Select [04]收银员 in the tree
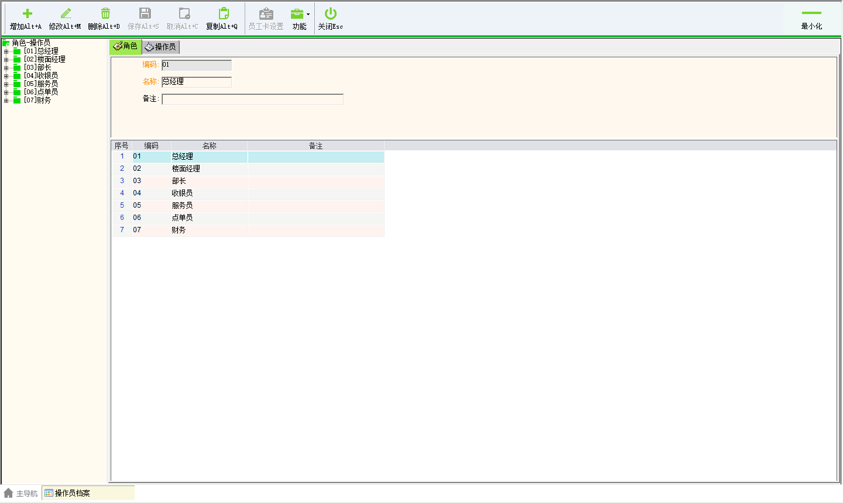 coord(41,76)
